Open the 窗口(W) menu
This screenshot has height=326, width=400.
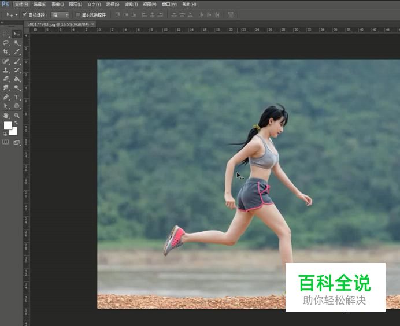tap(169, 5)
